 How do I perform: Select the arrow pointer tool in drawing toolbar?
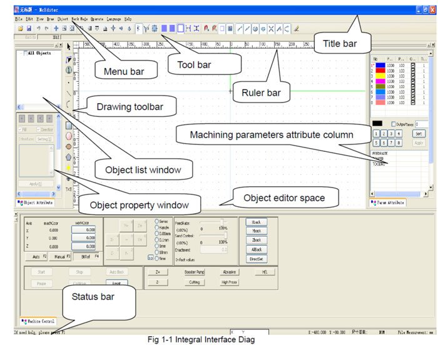69,47
